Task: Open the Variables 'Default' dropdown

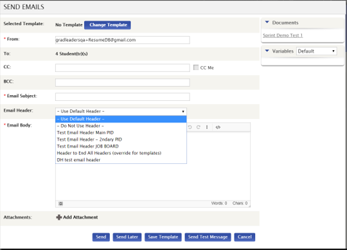Action: point(316,51)
